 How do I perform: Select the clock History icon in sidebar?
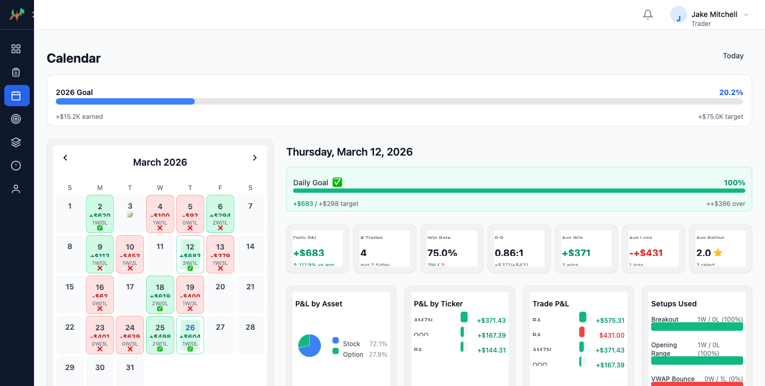(16, 166)
